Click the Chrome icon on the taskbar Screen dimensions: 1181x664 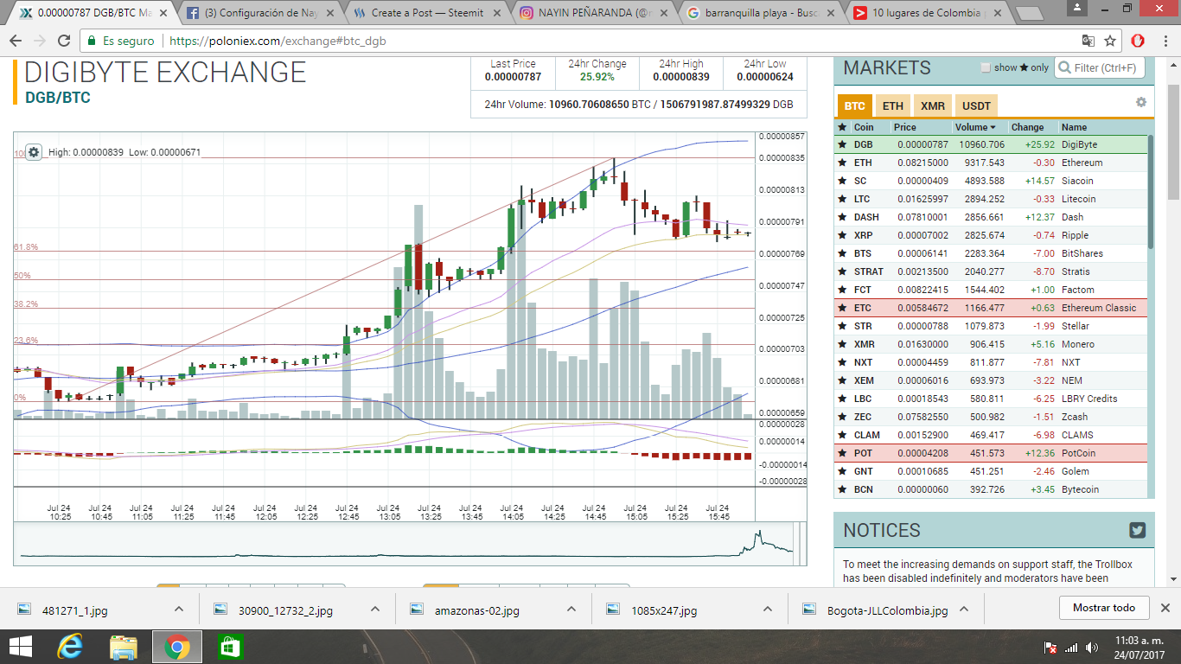click(177, 646)
